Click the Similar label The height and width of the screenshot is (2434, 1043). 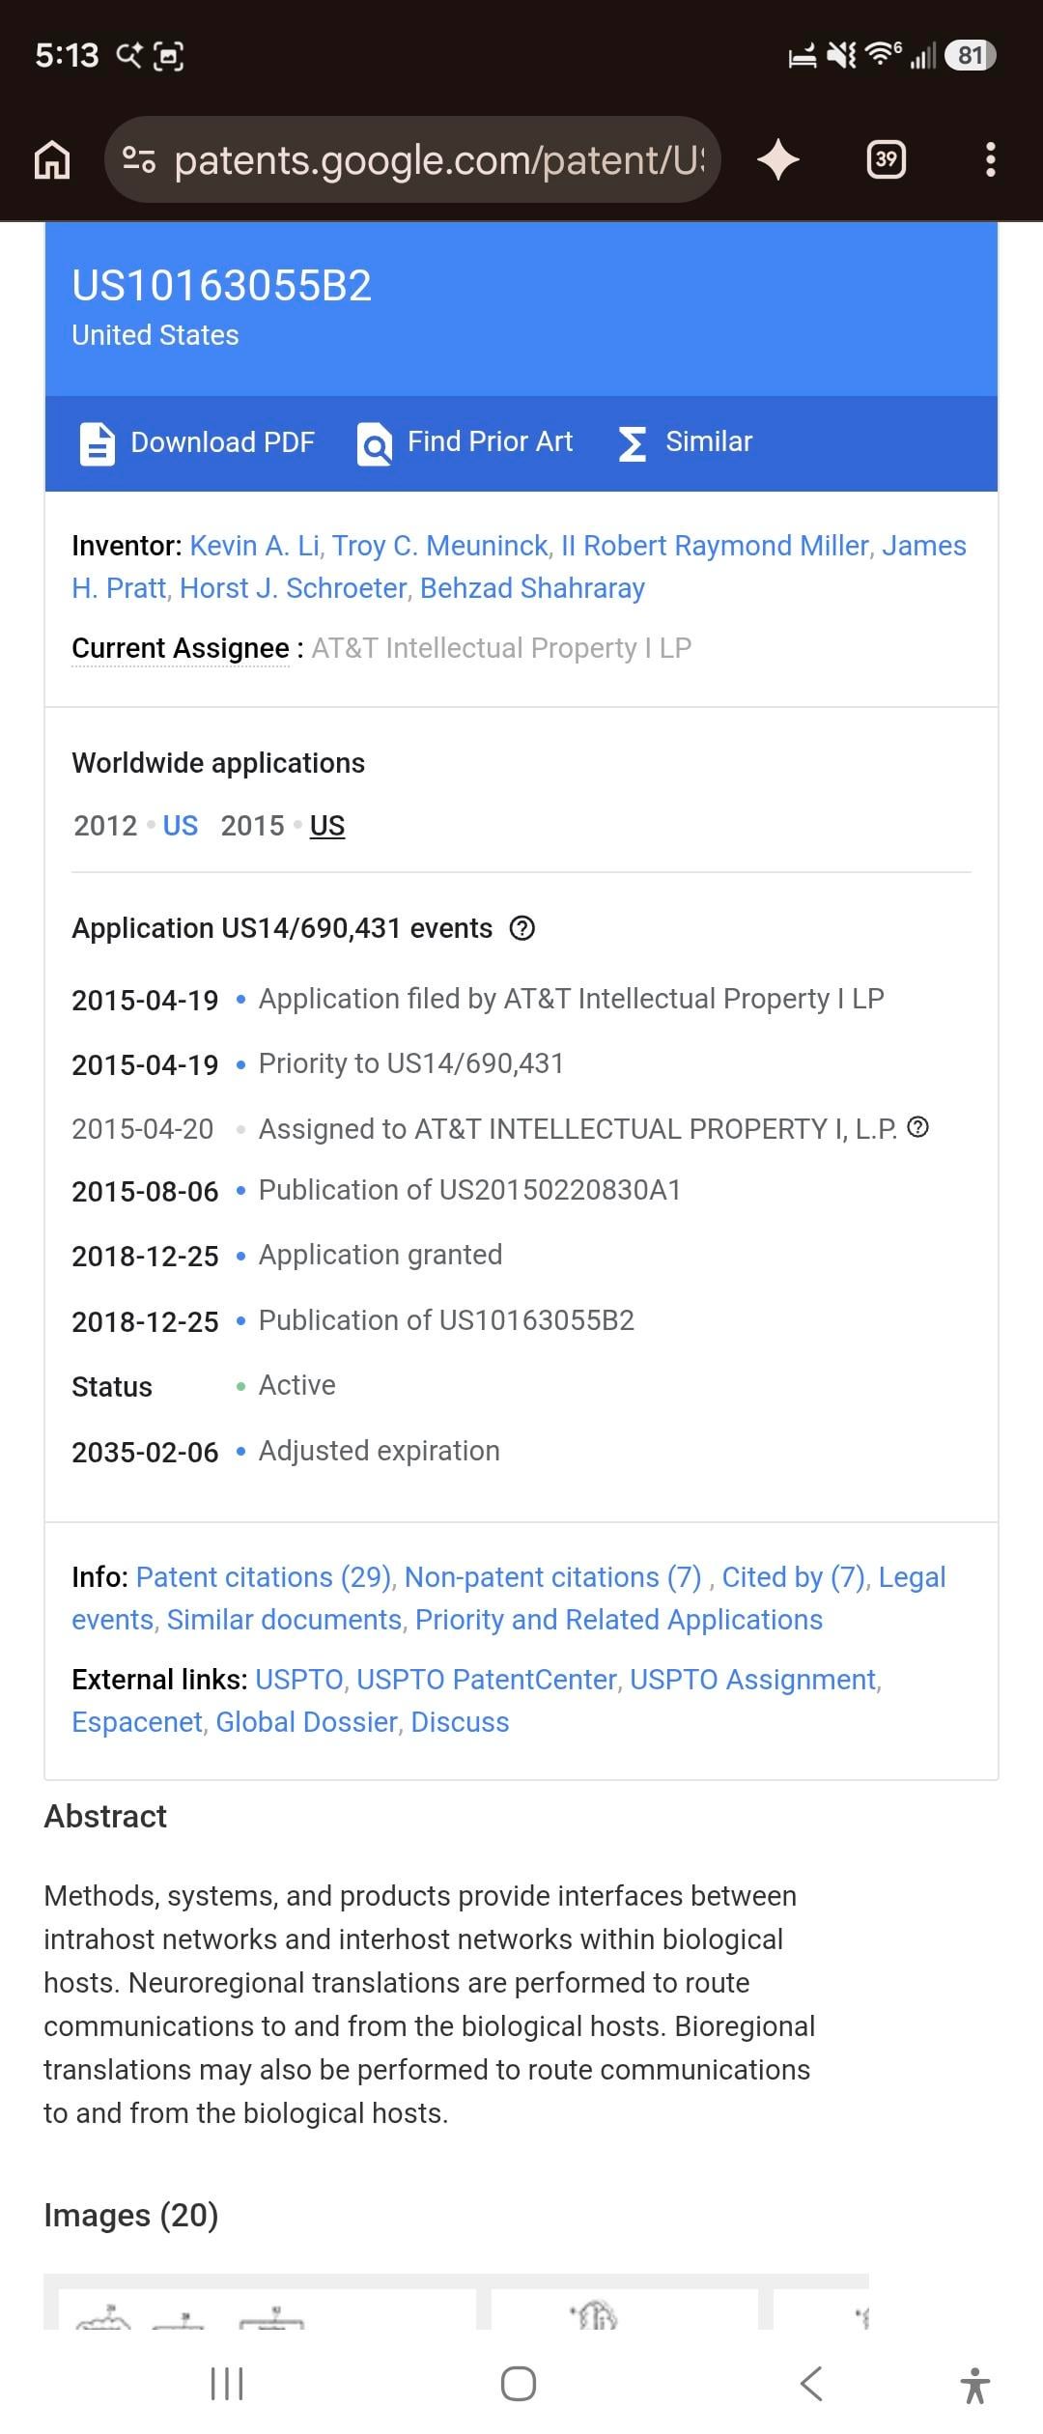click(709, 441)
